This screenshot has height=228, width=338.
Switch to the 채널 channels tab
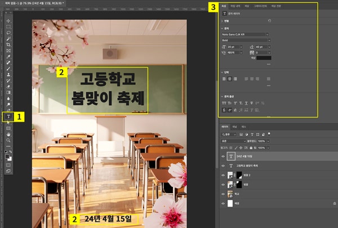(235, 127)
